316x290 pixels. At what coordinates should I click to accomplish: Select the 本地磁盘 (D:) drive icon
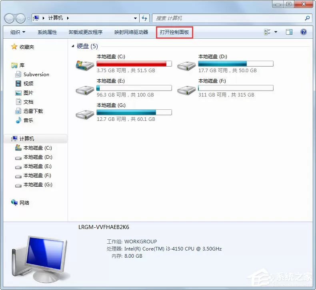click(x=186, y=66)
